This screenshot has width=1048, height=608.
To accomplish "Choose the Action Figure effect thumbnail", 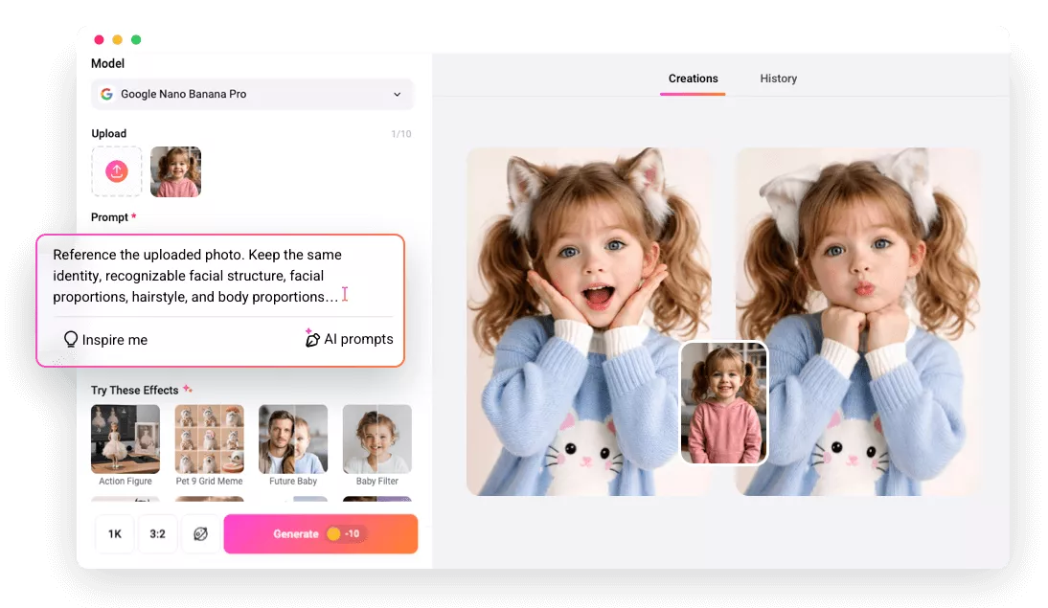I will pyautogui.click(x=125, y=439).
